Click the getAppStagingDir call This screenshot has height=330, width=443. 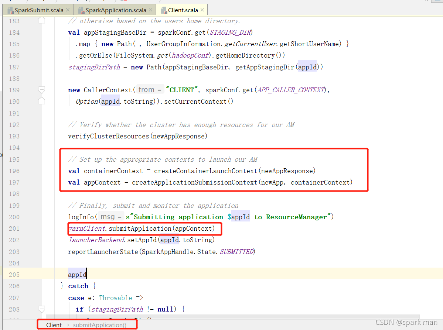(265, 67)
